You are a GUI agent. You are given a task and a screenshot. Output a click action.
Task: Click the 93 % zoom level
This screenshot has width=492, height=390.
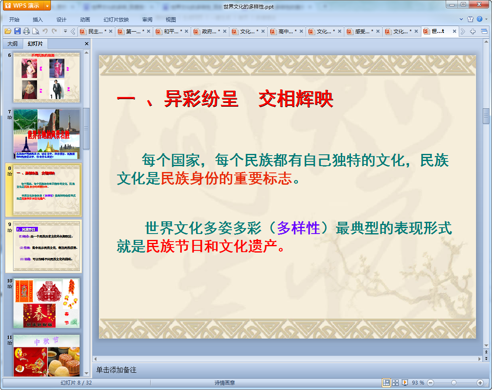[418, 382]
